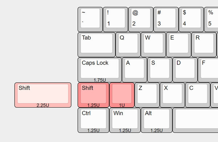Select the Caps Lock key
This screenshot has width=218, height=142.
click(x=100, y=70)
